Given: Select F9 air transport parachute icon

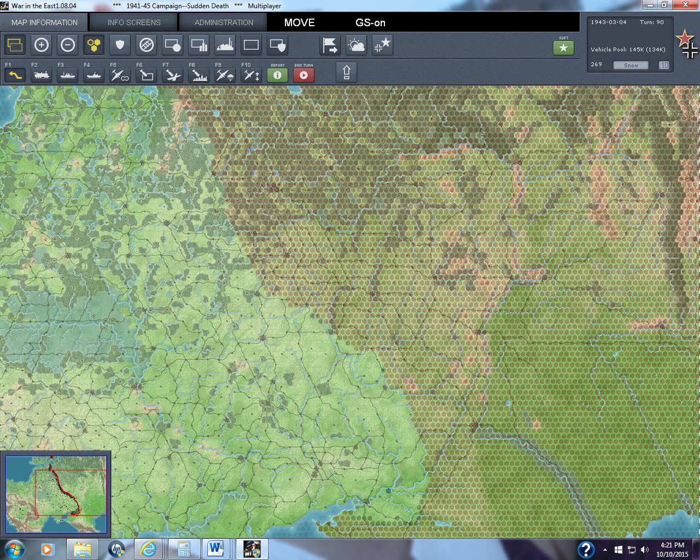Looking at the screenshot, I should (x=225, y=75).
